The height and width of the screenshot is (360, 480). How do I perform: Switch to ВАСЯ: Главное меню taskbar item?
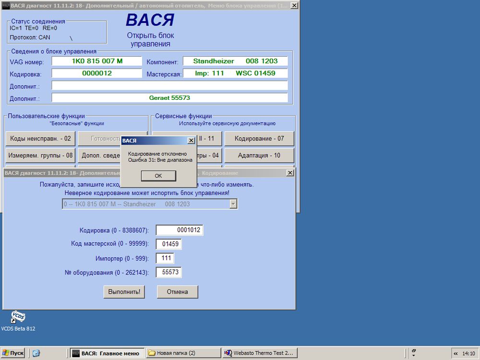pyautogui.click(x=107, y=353)
